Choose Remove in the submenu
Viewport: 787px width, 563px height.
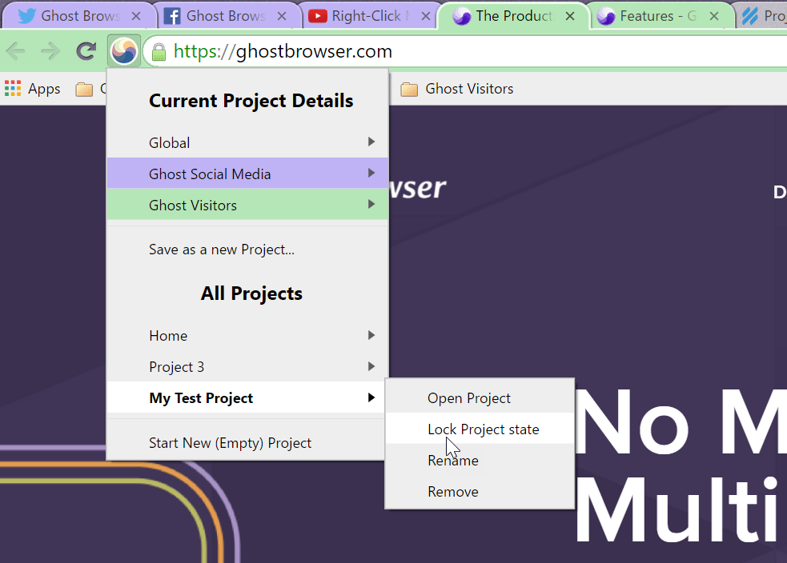pos(480,491)
